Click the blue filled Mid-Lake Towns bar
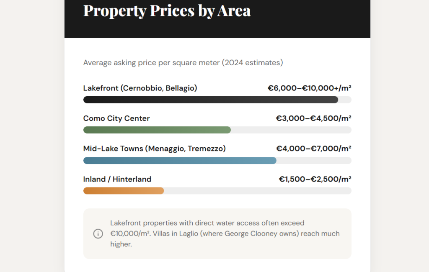The width and height of the screenshot is (429, 272). pyautogui.click(x=180, y=160)
